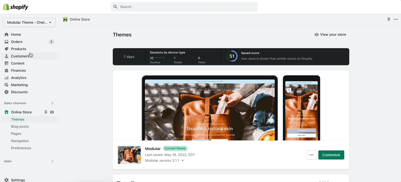
Task: Pin the page using top-right pin icon
Action: click(389, 19)
